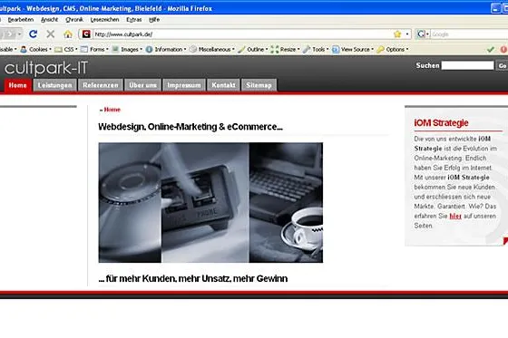
Task: Click the CD, phone jack and laptop image
Action: tap(210, 203)
